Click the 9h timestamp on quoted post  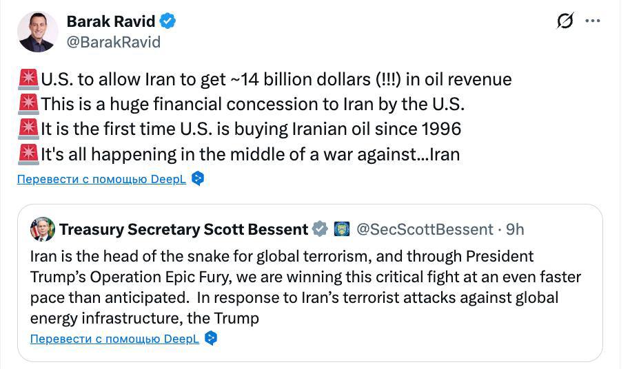coord(515,229)
